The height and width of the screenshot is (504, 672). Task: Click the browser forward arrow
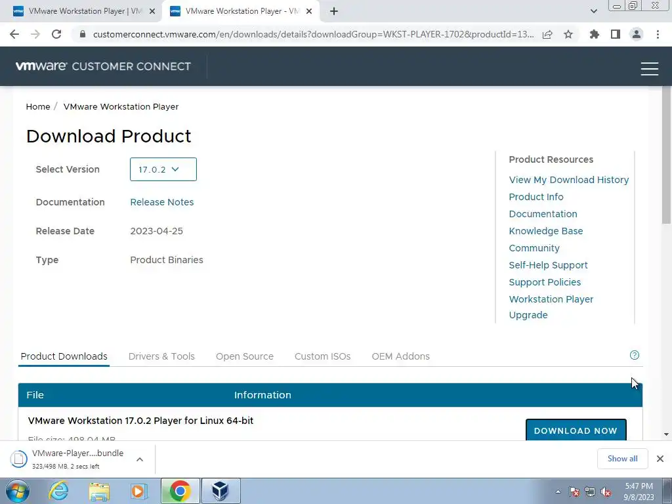pyautogui.click(x=35, y=34)
